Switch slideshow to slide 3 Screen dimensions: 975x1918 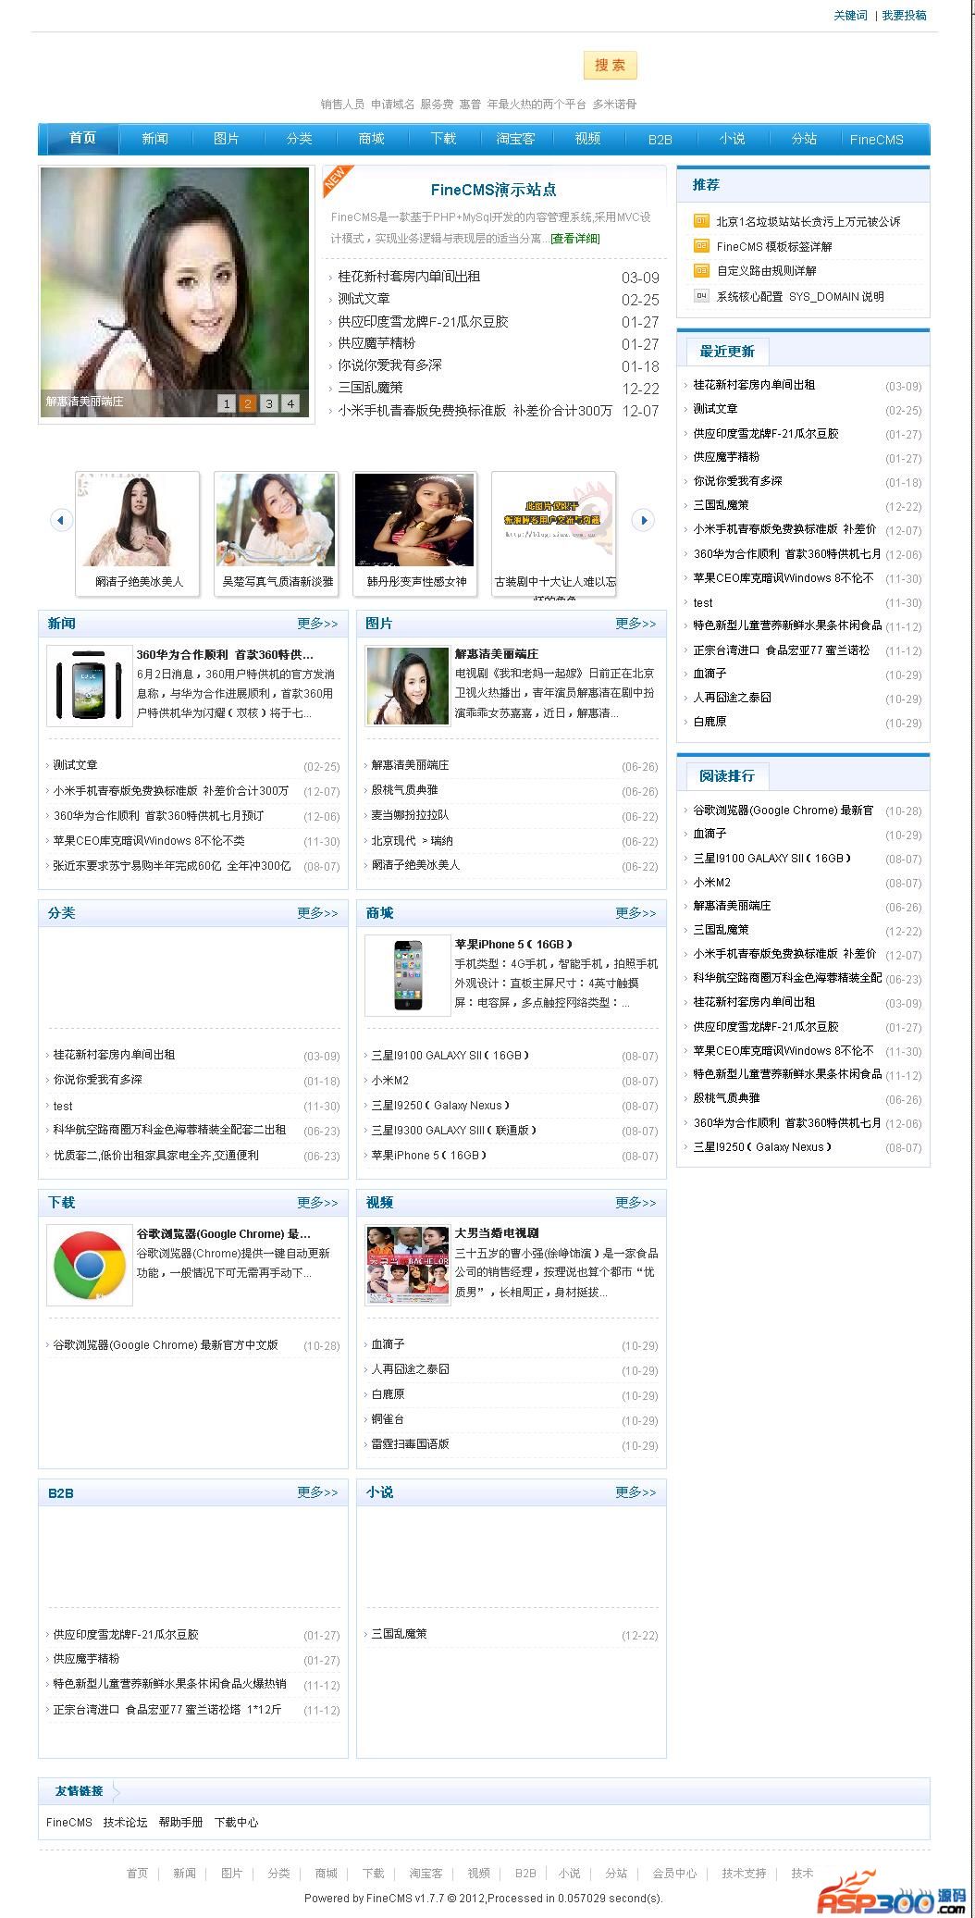tap(268, 403)
